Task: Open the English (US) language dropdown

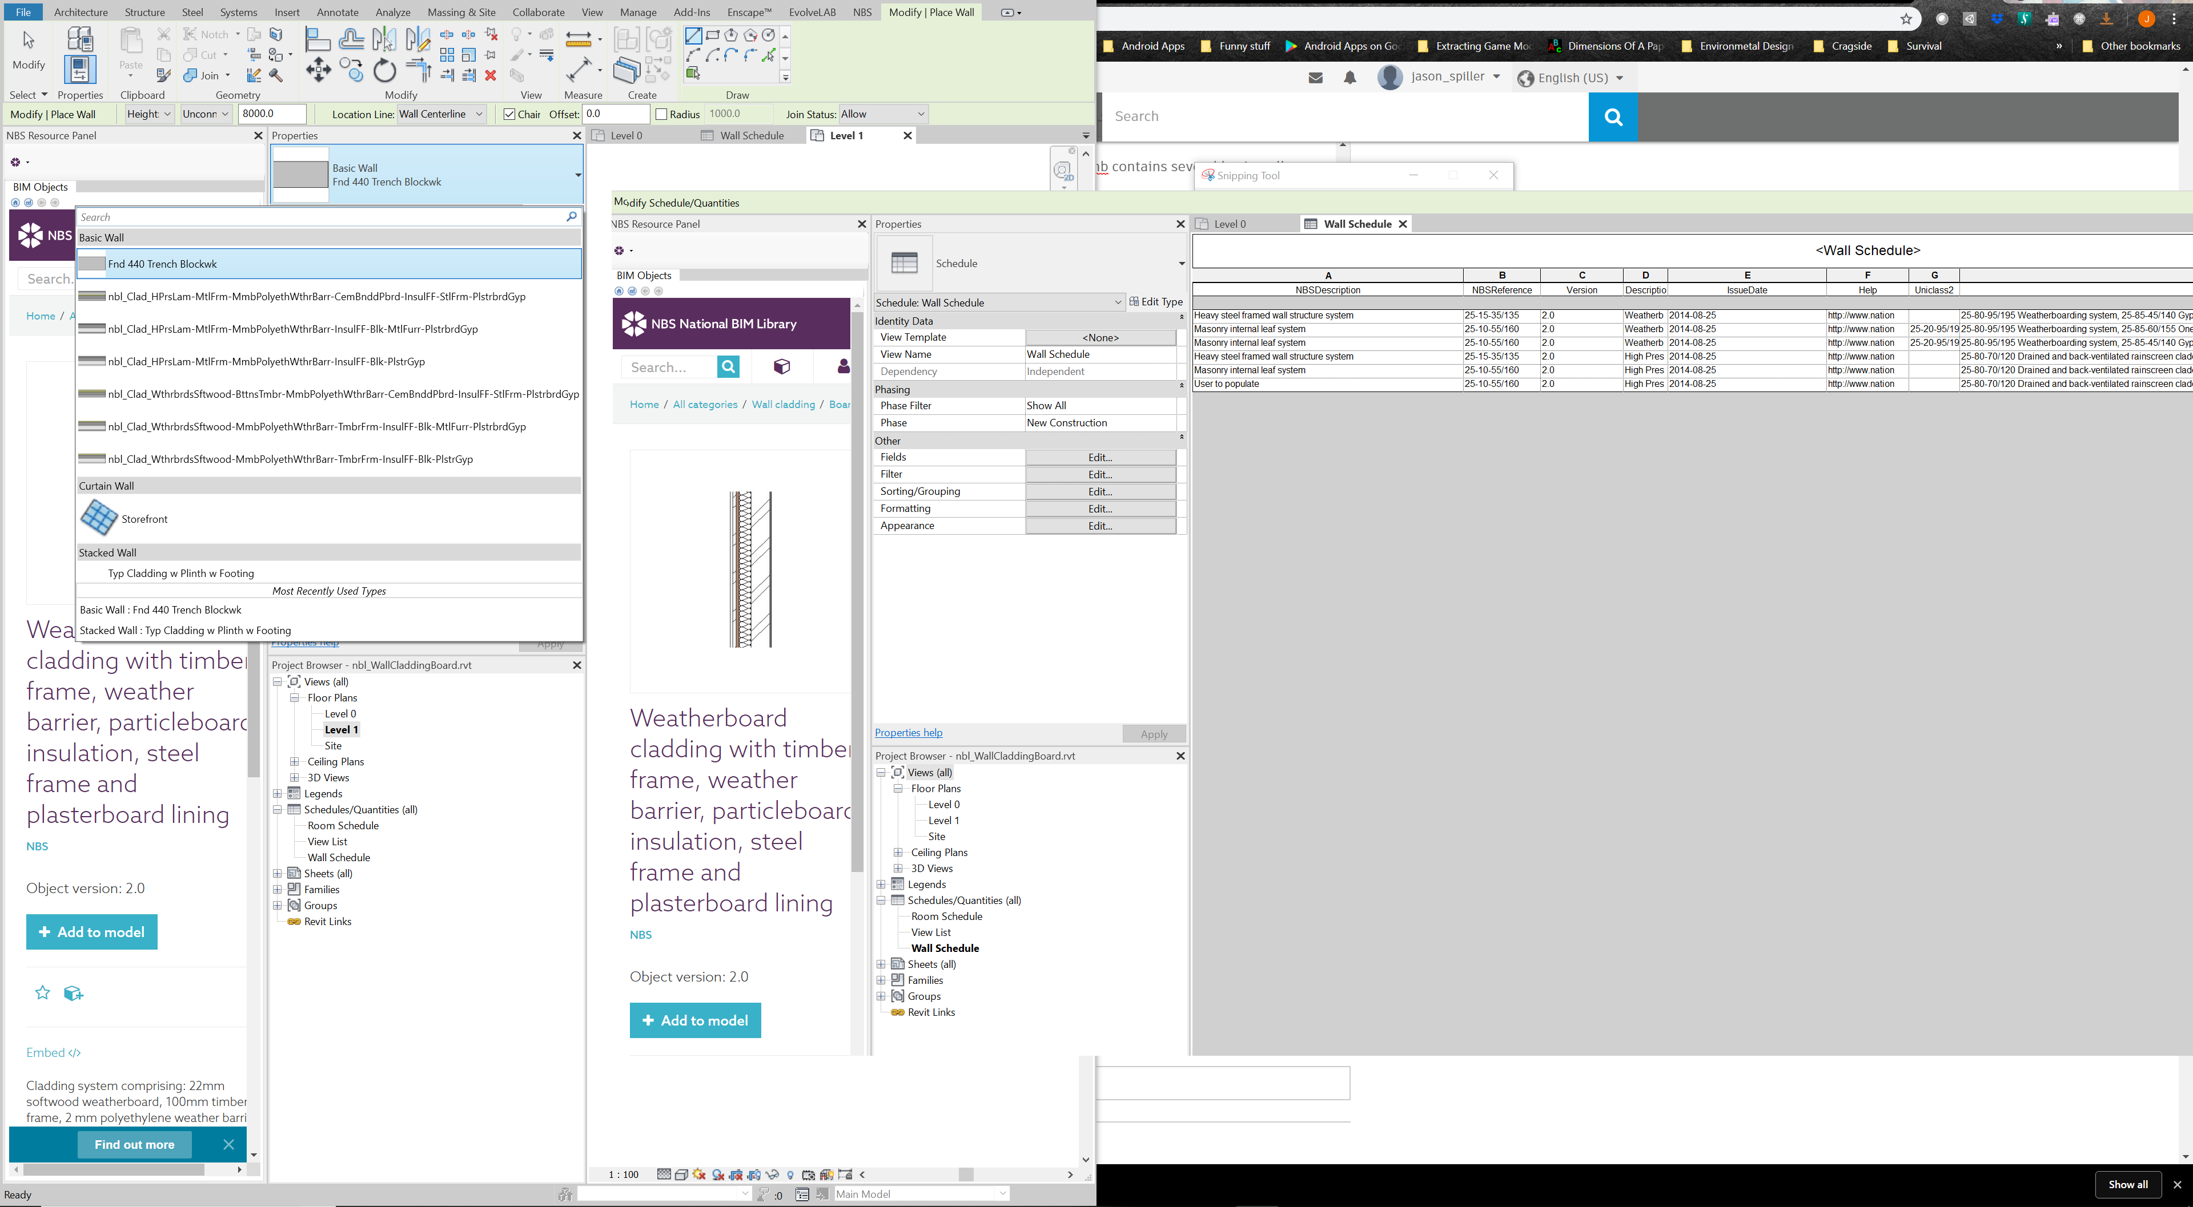Action: 1571,78
